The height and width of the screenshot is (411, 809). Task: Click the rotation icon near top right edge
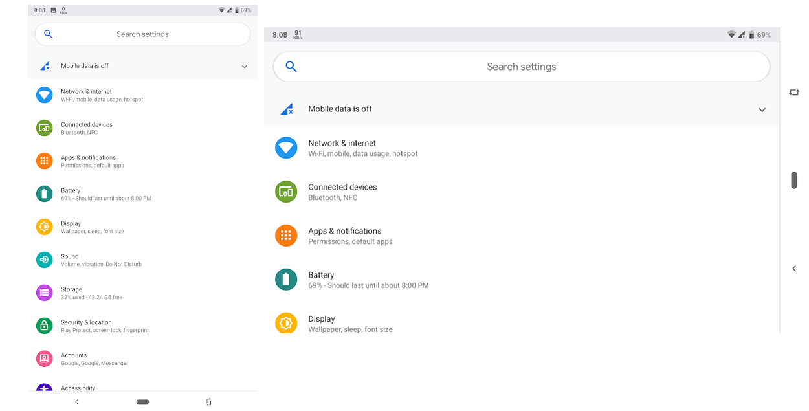pyautogui.click(x=794, y=93)
